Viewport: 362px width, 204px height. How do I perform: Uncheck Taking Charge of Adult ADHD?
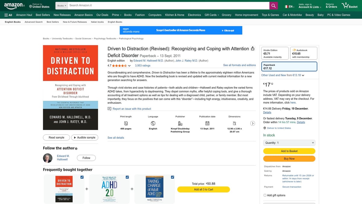172,177
